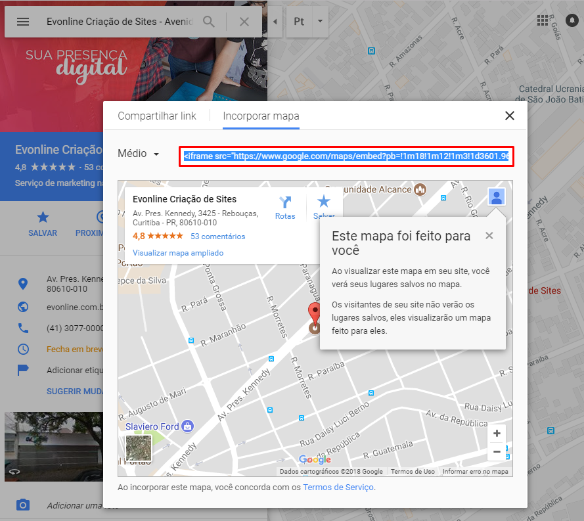
Task: Open Google notifications bell
Action: (572, 20)
